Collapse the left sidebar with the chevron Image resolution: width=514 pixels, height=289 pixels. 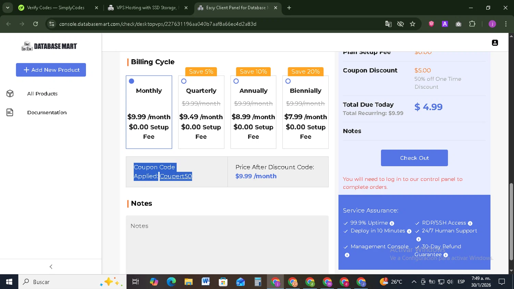point(51,267)
